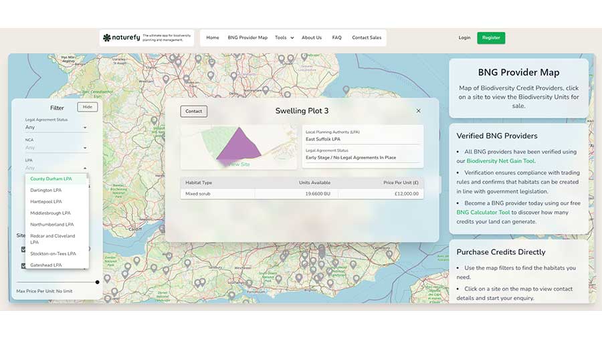Screen dimensions: 602x339
Task: Select Gateshead LPA option
Action: (56, 265)
